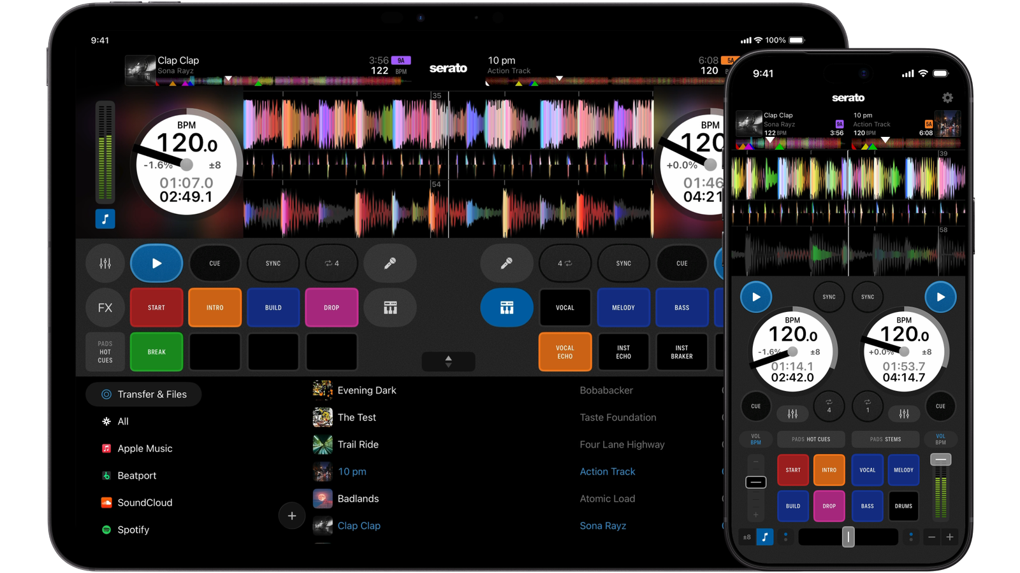The height and width of the screenshot is (573, 1020).
Task: Click the plus add button in the library sidebar
Action: [291, 516]
